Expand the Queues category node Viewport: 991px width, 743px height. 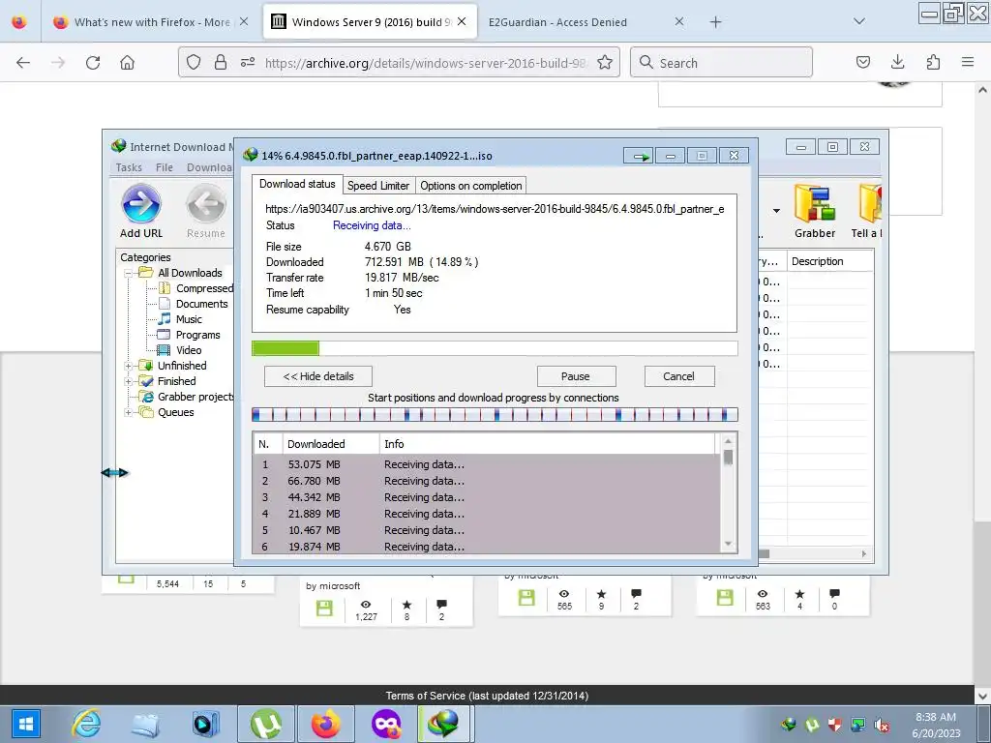pos(128,412)
